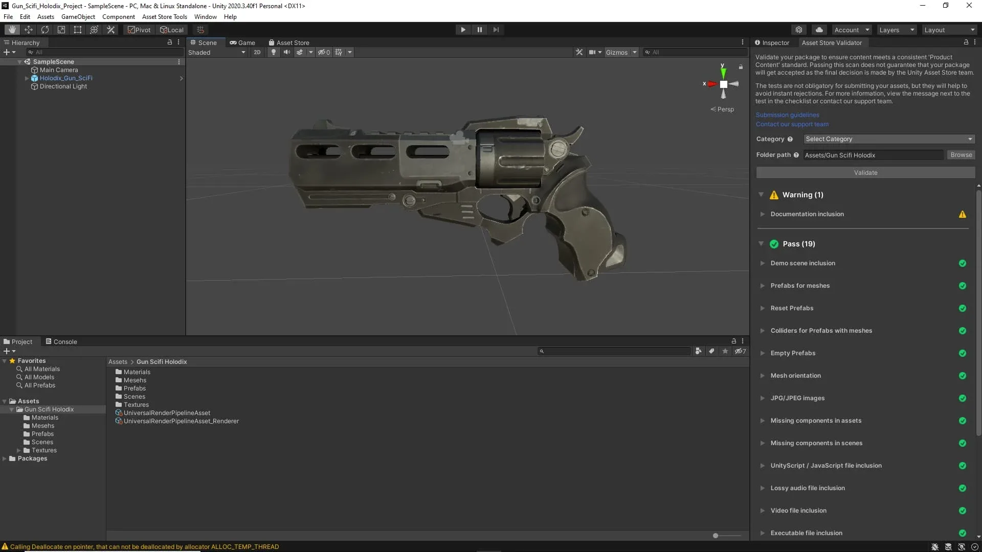Viewport: 982px width, 552px height.
Task: Toggle scene effects icon
Action: pos(300,52)
